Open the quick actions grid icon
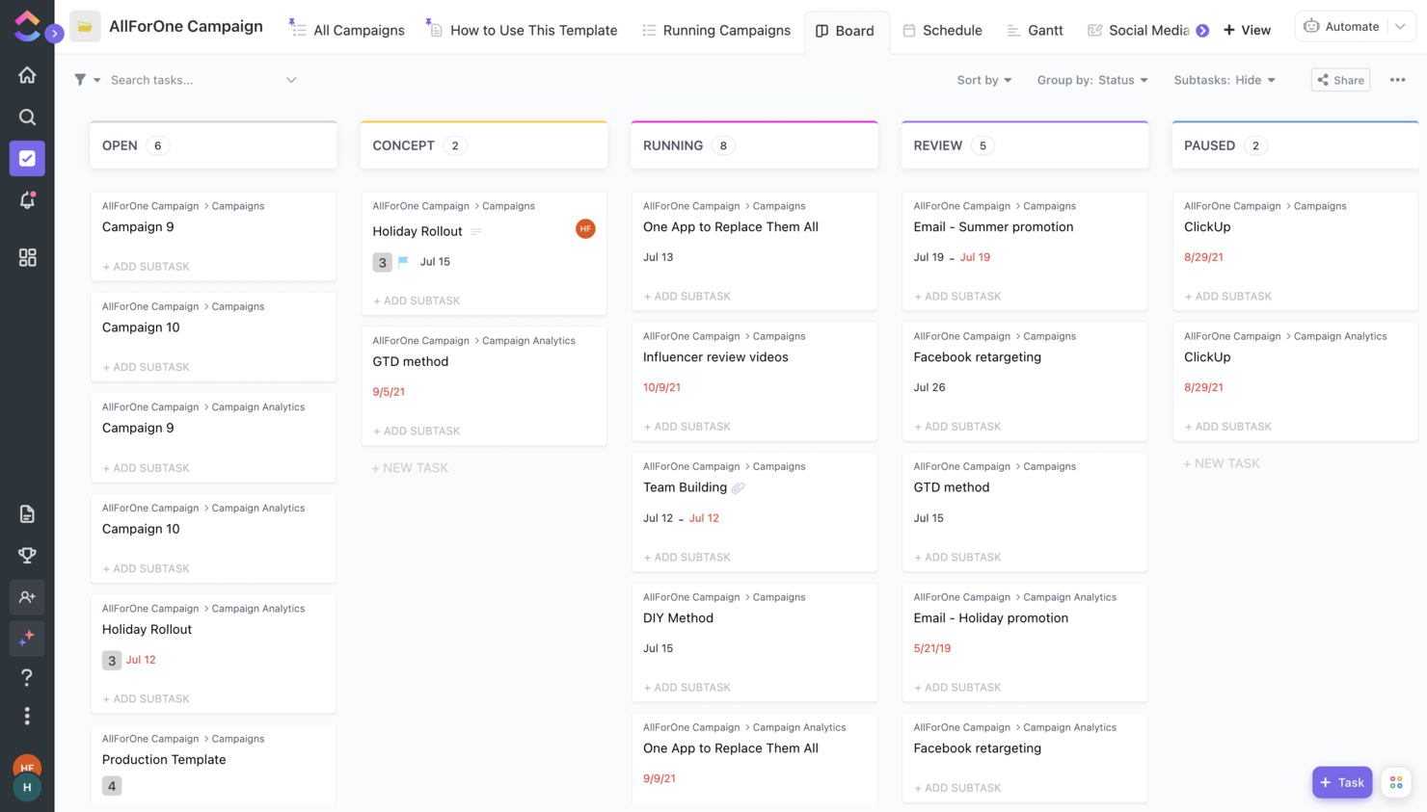This screenshot has width=1427, height=812. pos(1396,782)
